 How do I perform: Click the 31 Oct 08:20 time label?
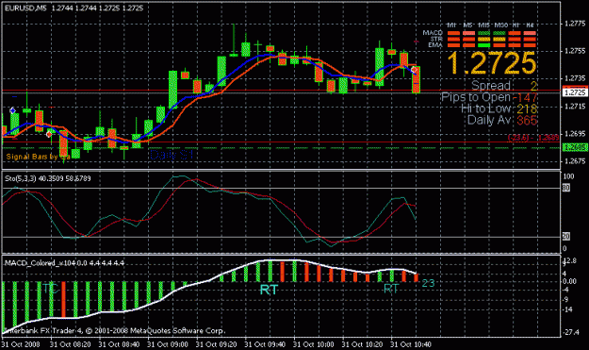click(71, 344)
